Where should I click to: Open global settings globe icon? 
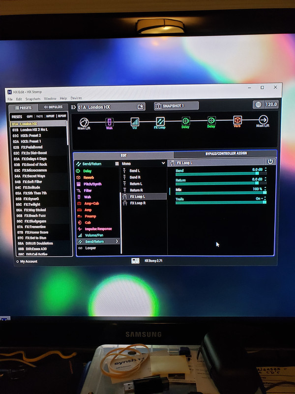click(259, 104)
